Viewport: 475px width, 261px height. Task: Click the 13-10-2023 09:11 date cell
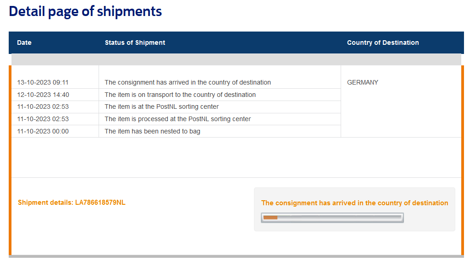click(x=43, y=82)
